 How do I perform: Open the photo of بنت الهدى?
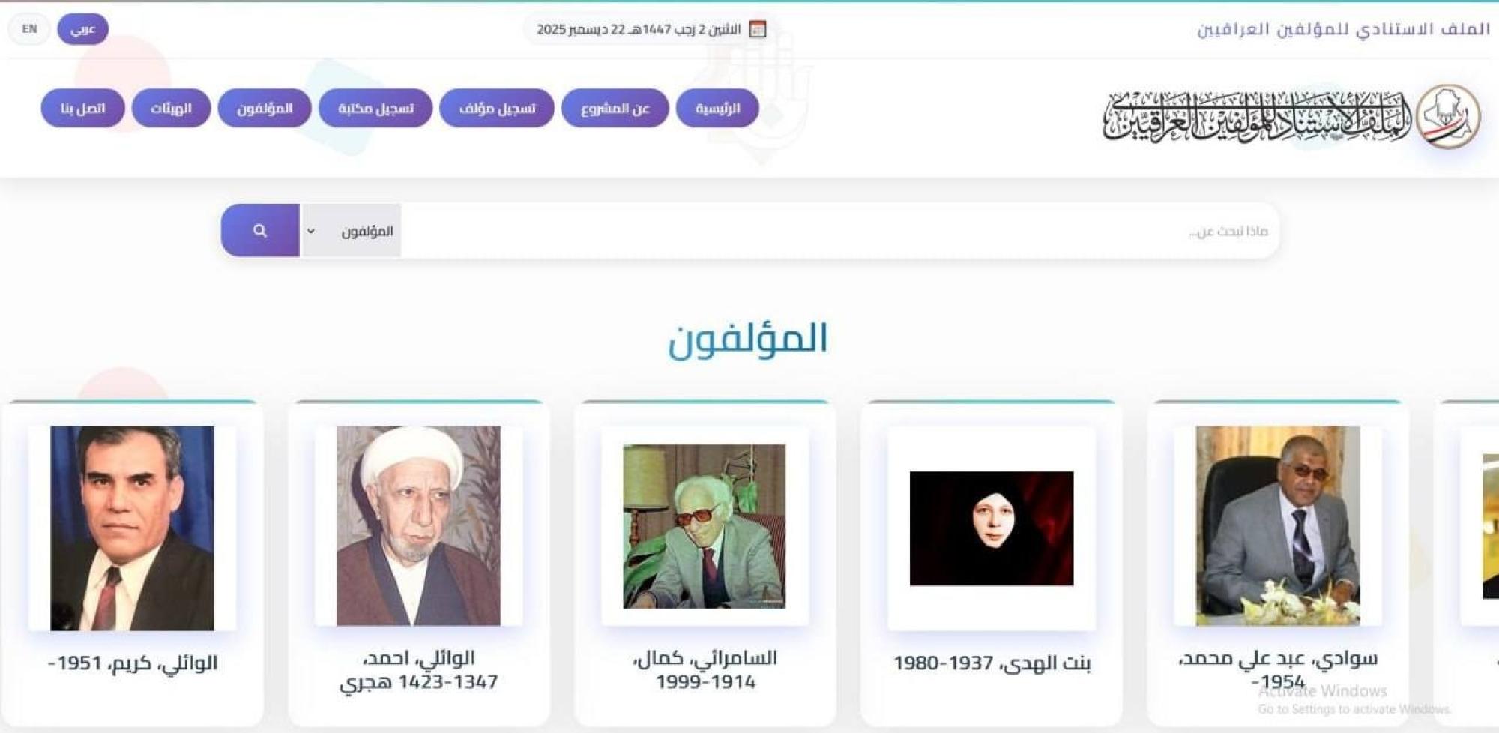[x=992, y=528]
